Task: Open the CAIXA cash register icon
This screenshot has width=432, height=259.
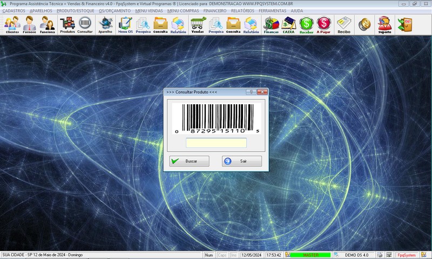Action: click(x=289, y=24)
